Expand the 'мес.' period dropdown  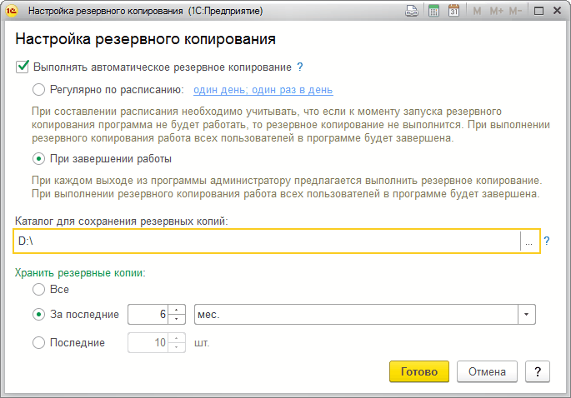click(526, 315)
